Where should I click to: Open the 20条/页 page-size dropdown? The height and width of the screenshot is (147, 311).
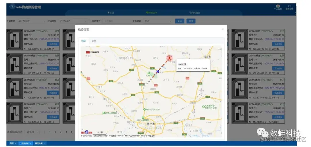coord(32,132)
